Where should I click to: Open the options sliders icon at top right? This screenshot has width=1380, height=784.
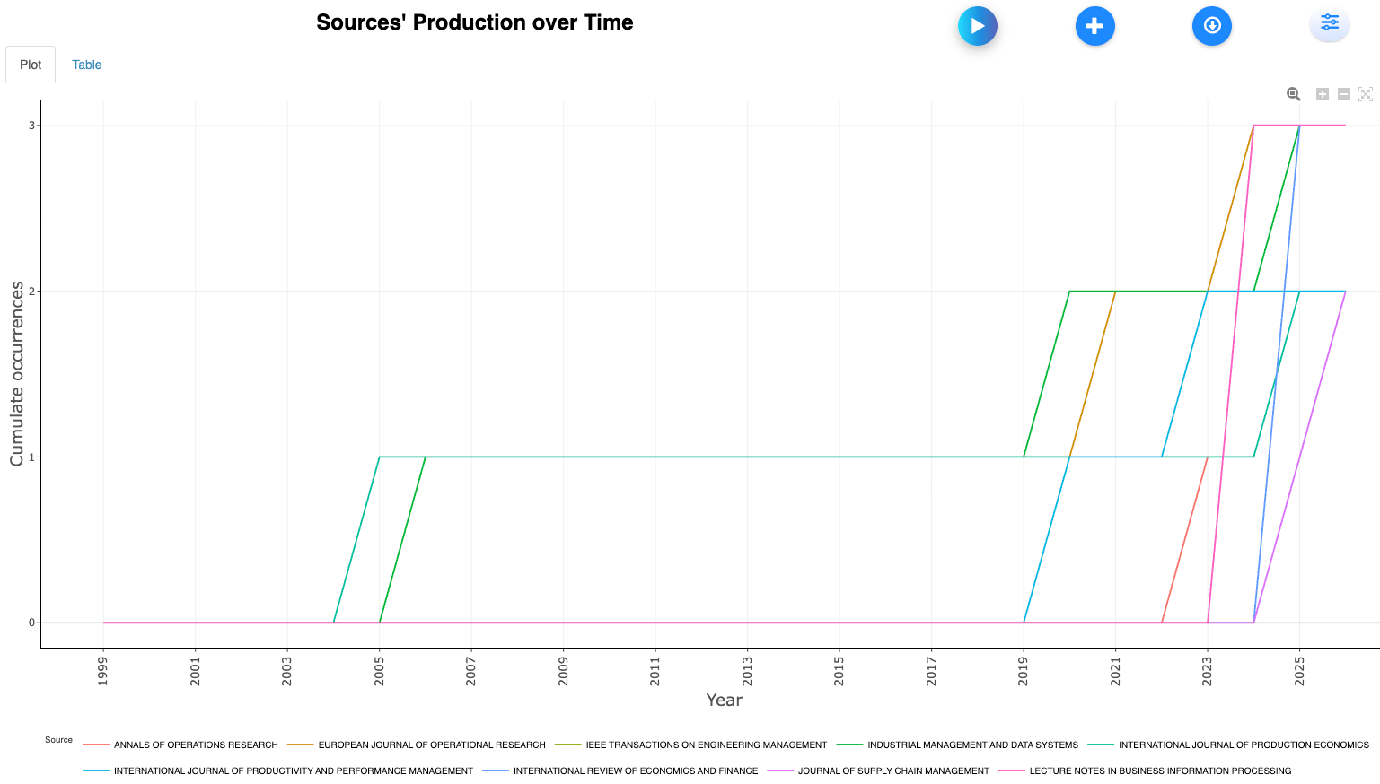click(x=1329, y=23)
